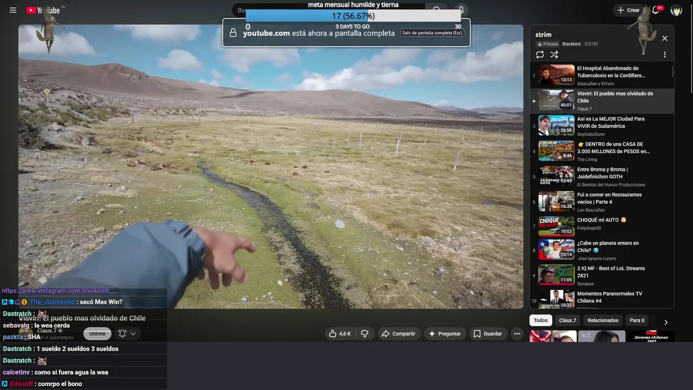Toggle playlist loop

[540, 55]
